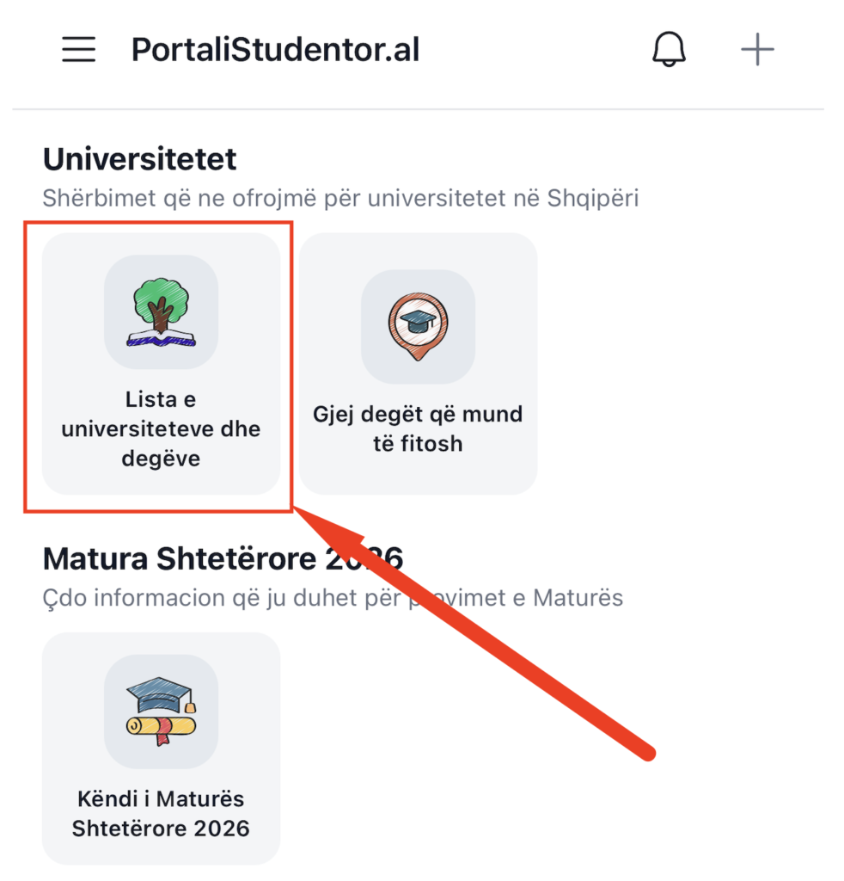Image resolution: width=844 pixels, height=881 pixels.
Task: Click the "Universitetet" section heading
Action: (x=139, y=159)
